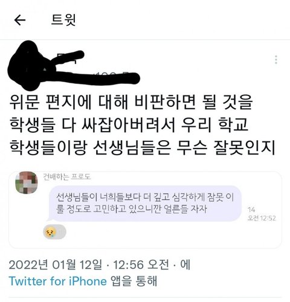Tap the 트윗 header title
This screenshot has height=302, width=290.
point(63,20)
